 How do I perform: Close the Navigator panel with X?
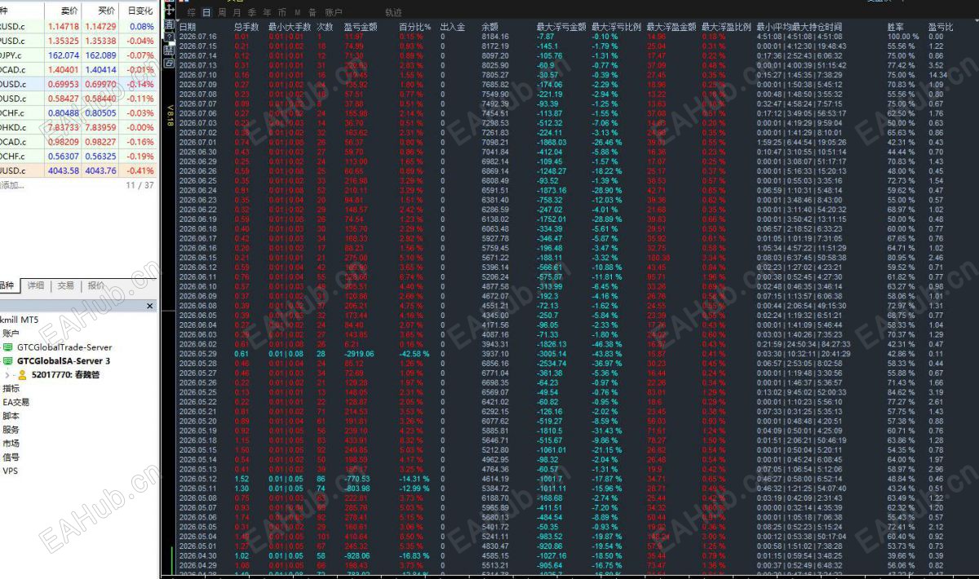click(149, 306)
